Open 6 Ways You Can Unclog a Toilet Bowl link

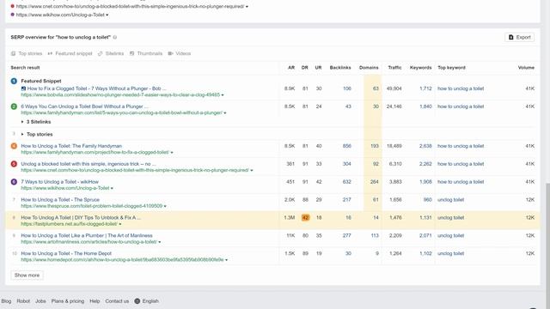(x=84, y=106)
